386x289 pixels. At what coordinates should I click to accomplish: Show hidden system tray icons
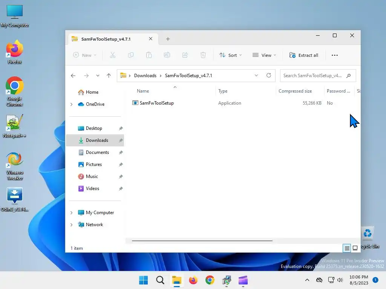[x=307, y=280]
